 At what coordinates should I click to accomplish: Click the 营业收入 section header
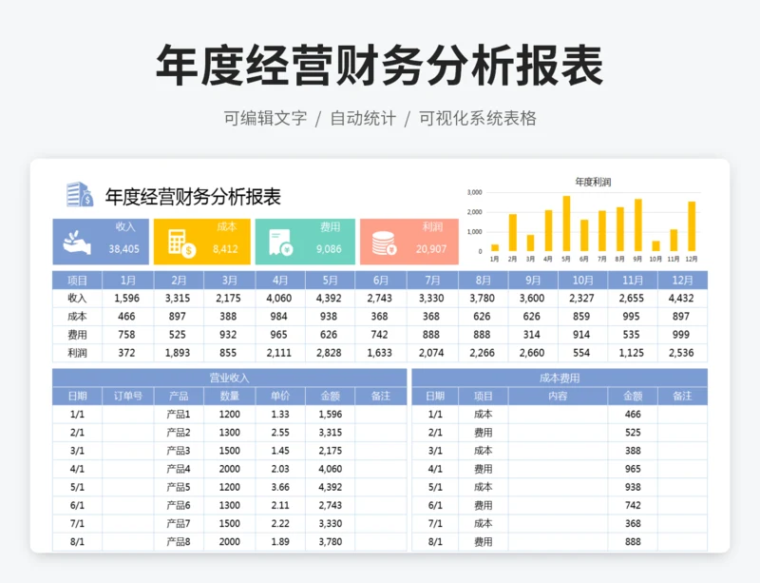coord(229,378)
